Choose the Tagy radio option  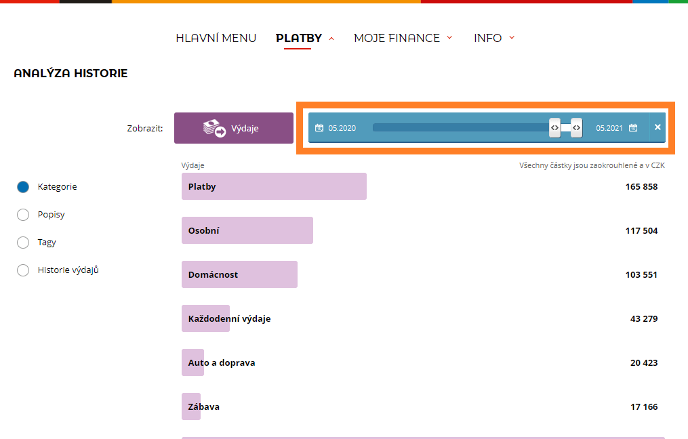(x=23, y=243)
